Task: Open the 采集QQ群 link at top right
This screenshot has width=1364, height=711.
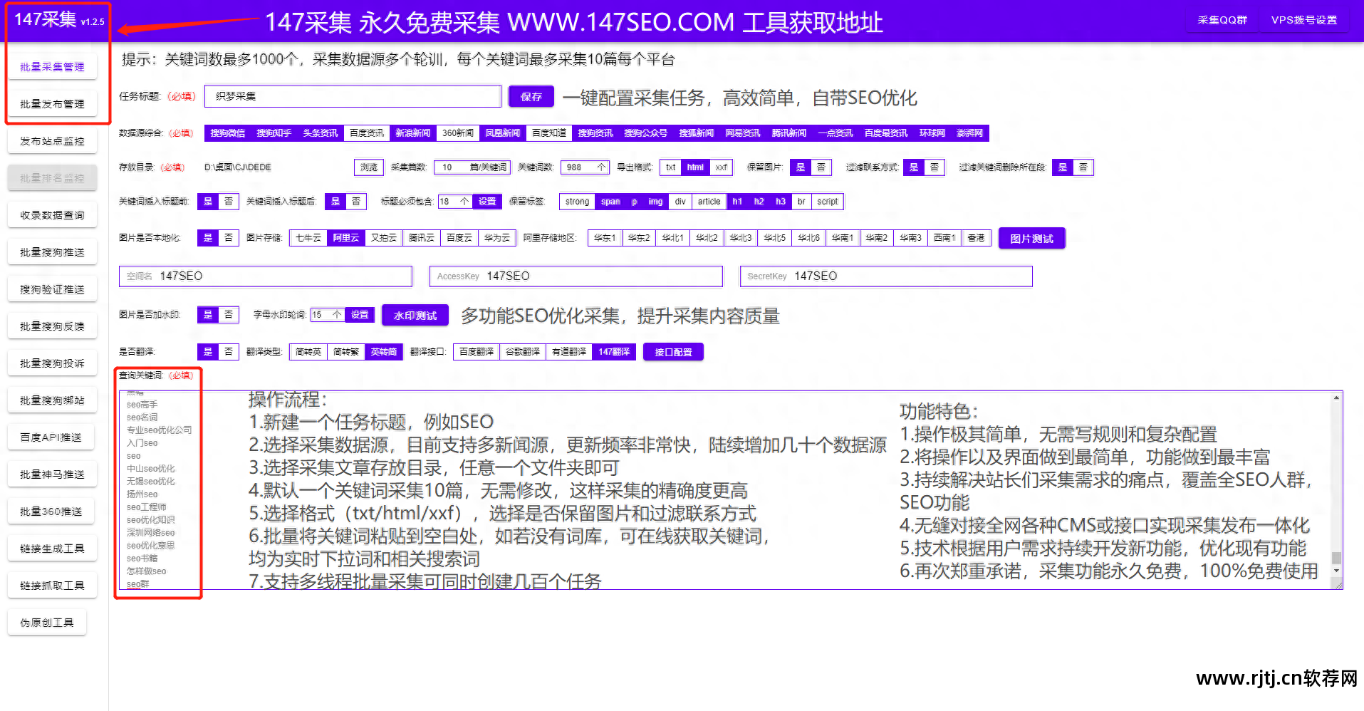Action: [1221, 20]
